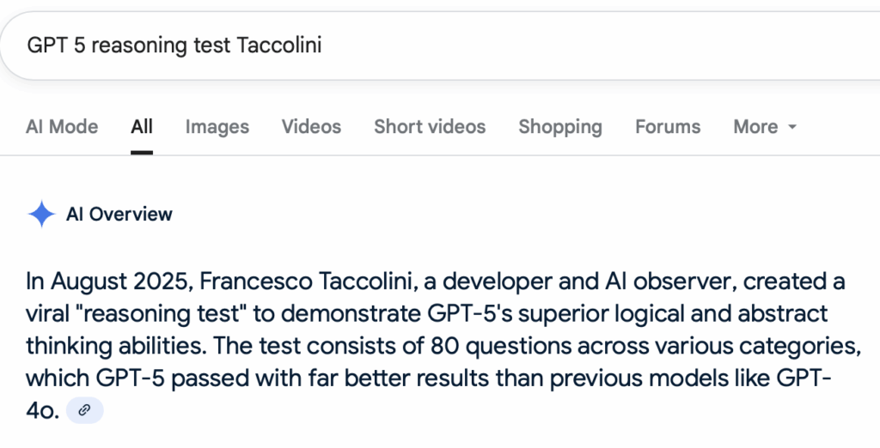
Task: Show Short videos results
Action: point(430,127)
